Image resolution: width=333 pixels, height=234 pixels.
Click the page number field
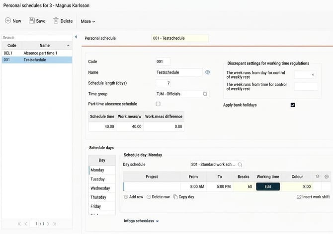tap(34, 224)
